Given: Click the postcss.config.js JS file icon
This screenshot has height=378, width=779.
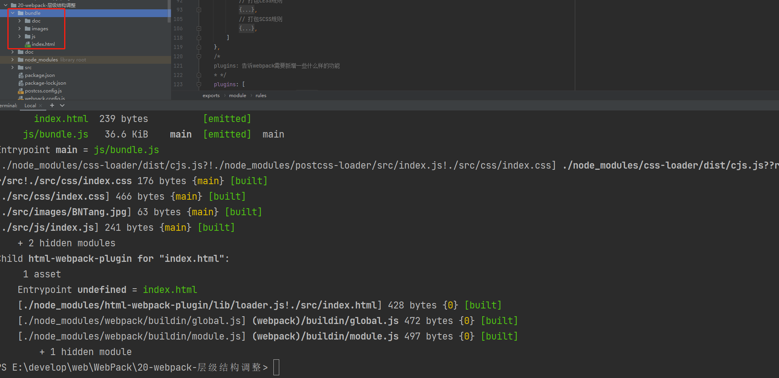Looking at the screenshot, I should point(21,91).
